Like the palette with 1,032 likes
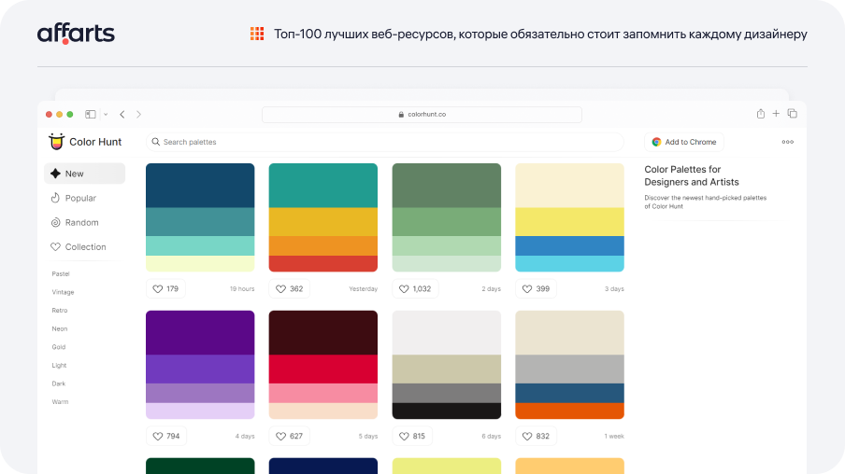 (x=415, y=289)
